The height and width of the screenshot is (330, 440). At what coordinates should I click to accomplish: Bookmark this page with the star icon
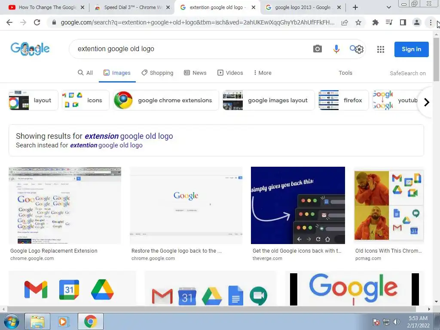point(358,22)
